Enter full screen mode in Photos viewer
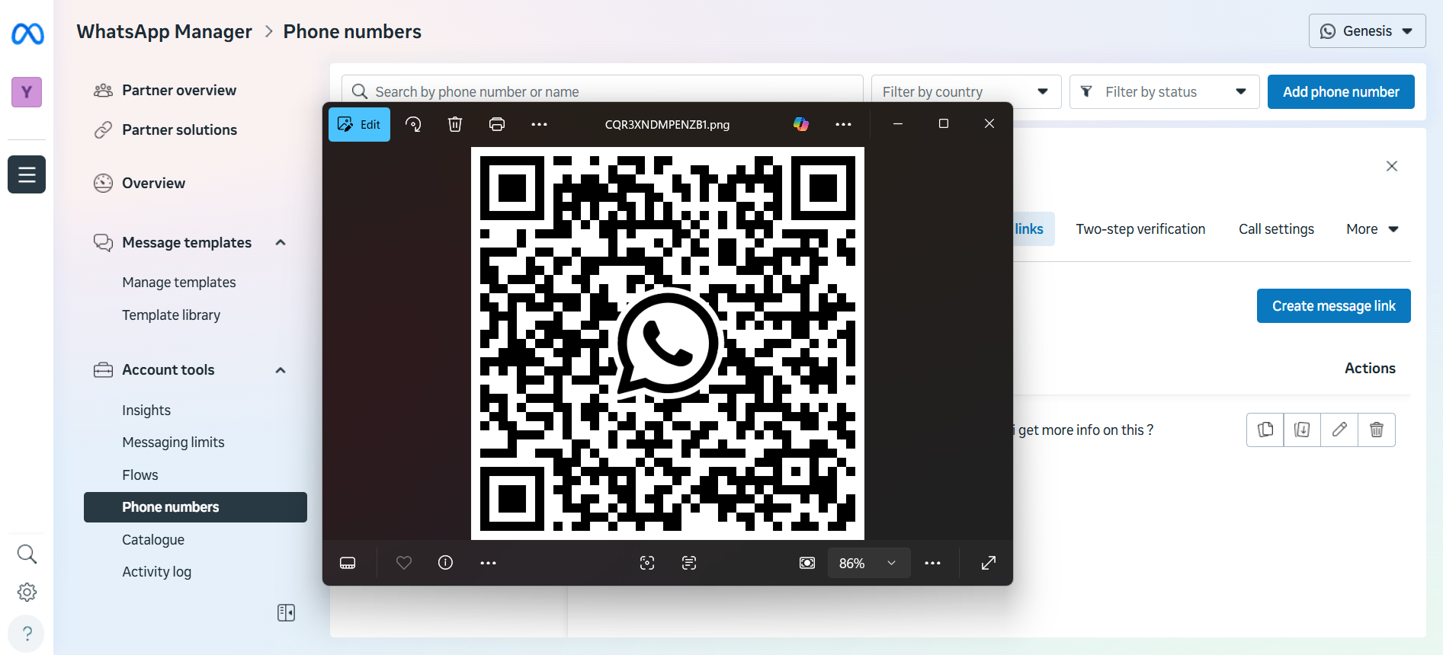 pyautogui.click(x=988, y=563)
